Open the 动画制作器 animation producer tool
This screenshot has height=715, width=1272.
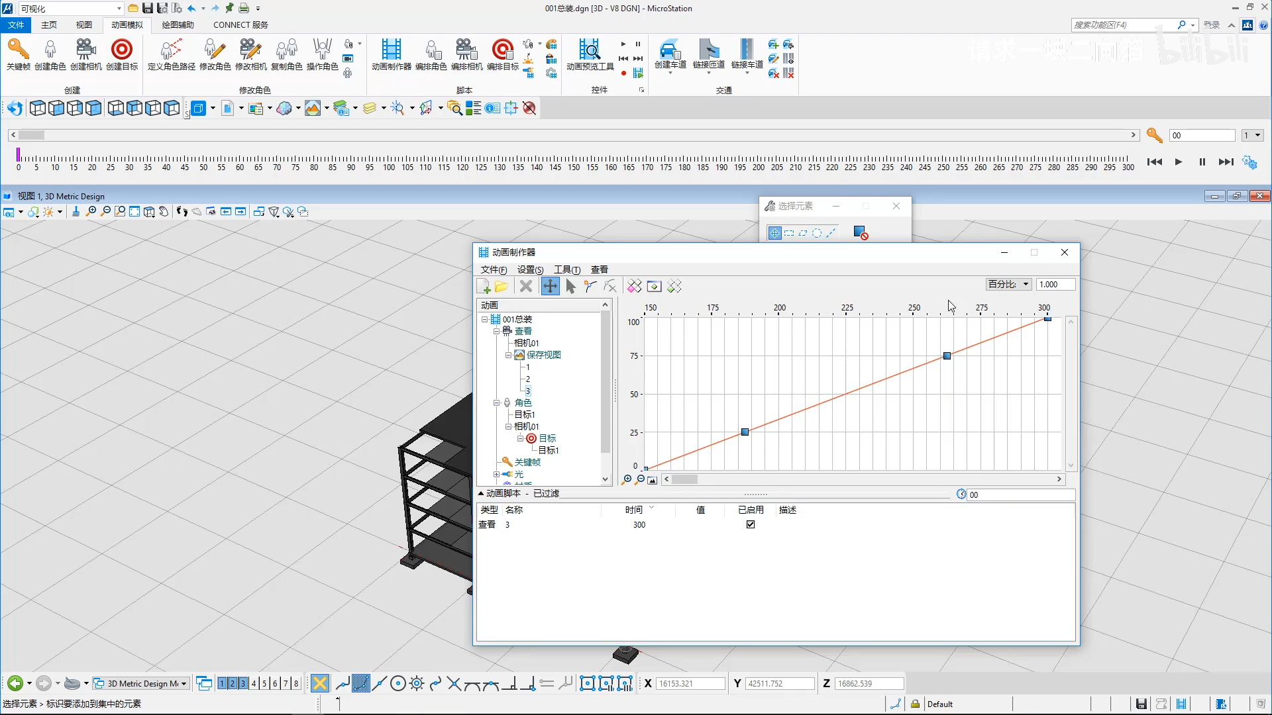[391, 50]
